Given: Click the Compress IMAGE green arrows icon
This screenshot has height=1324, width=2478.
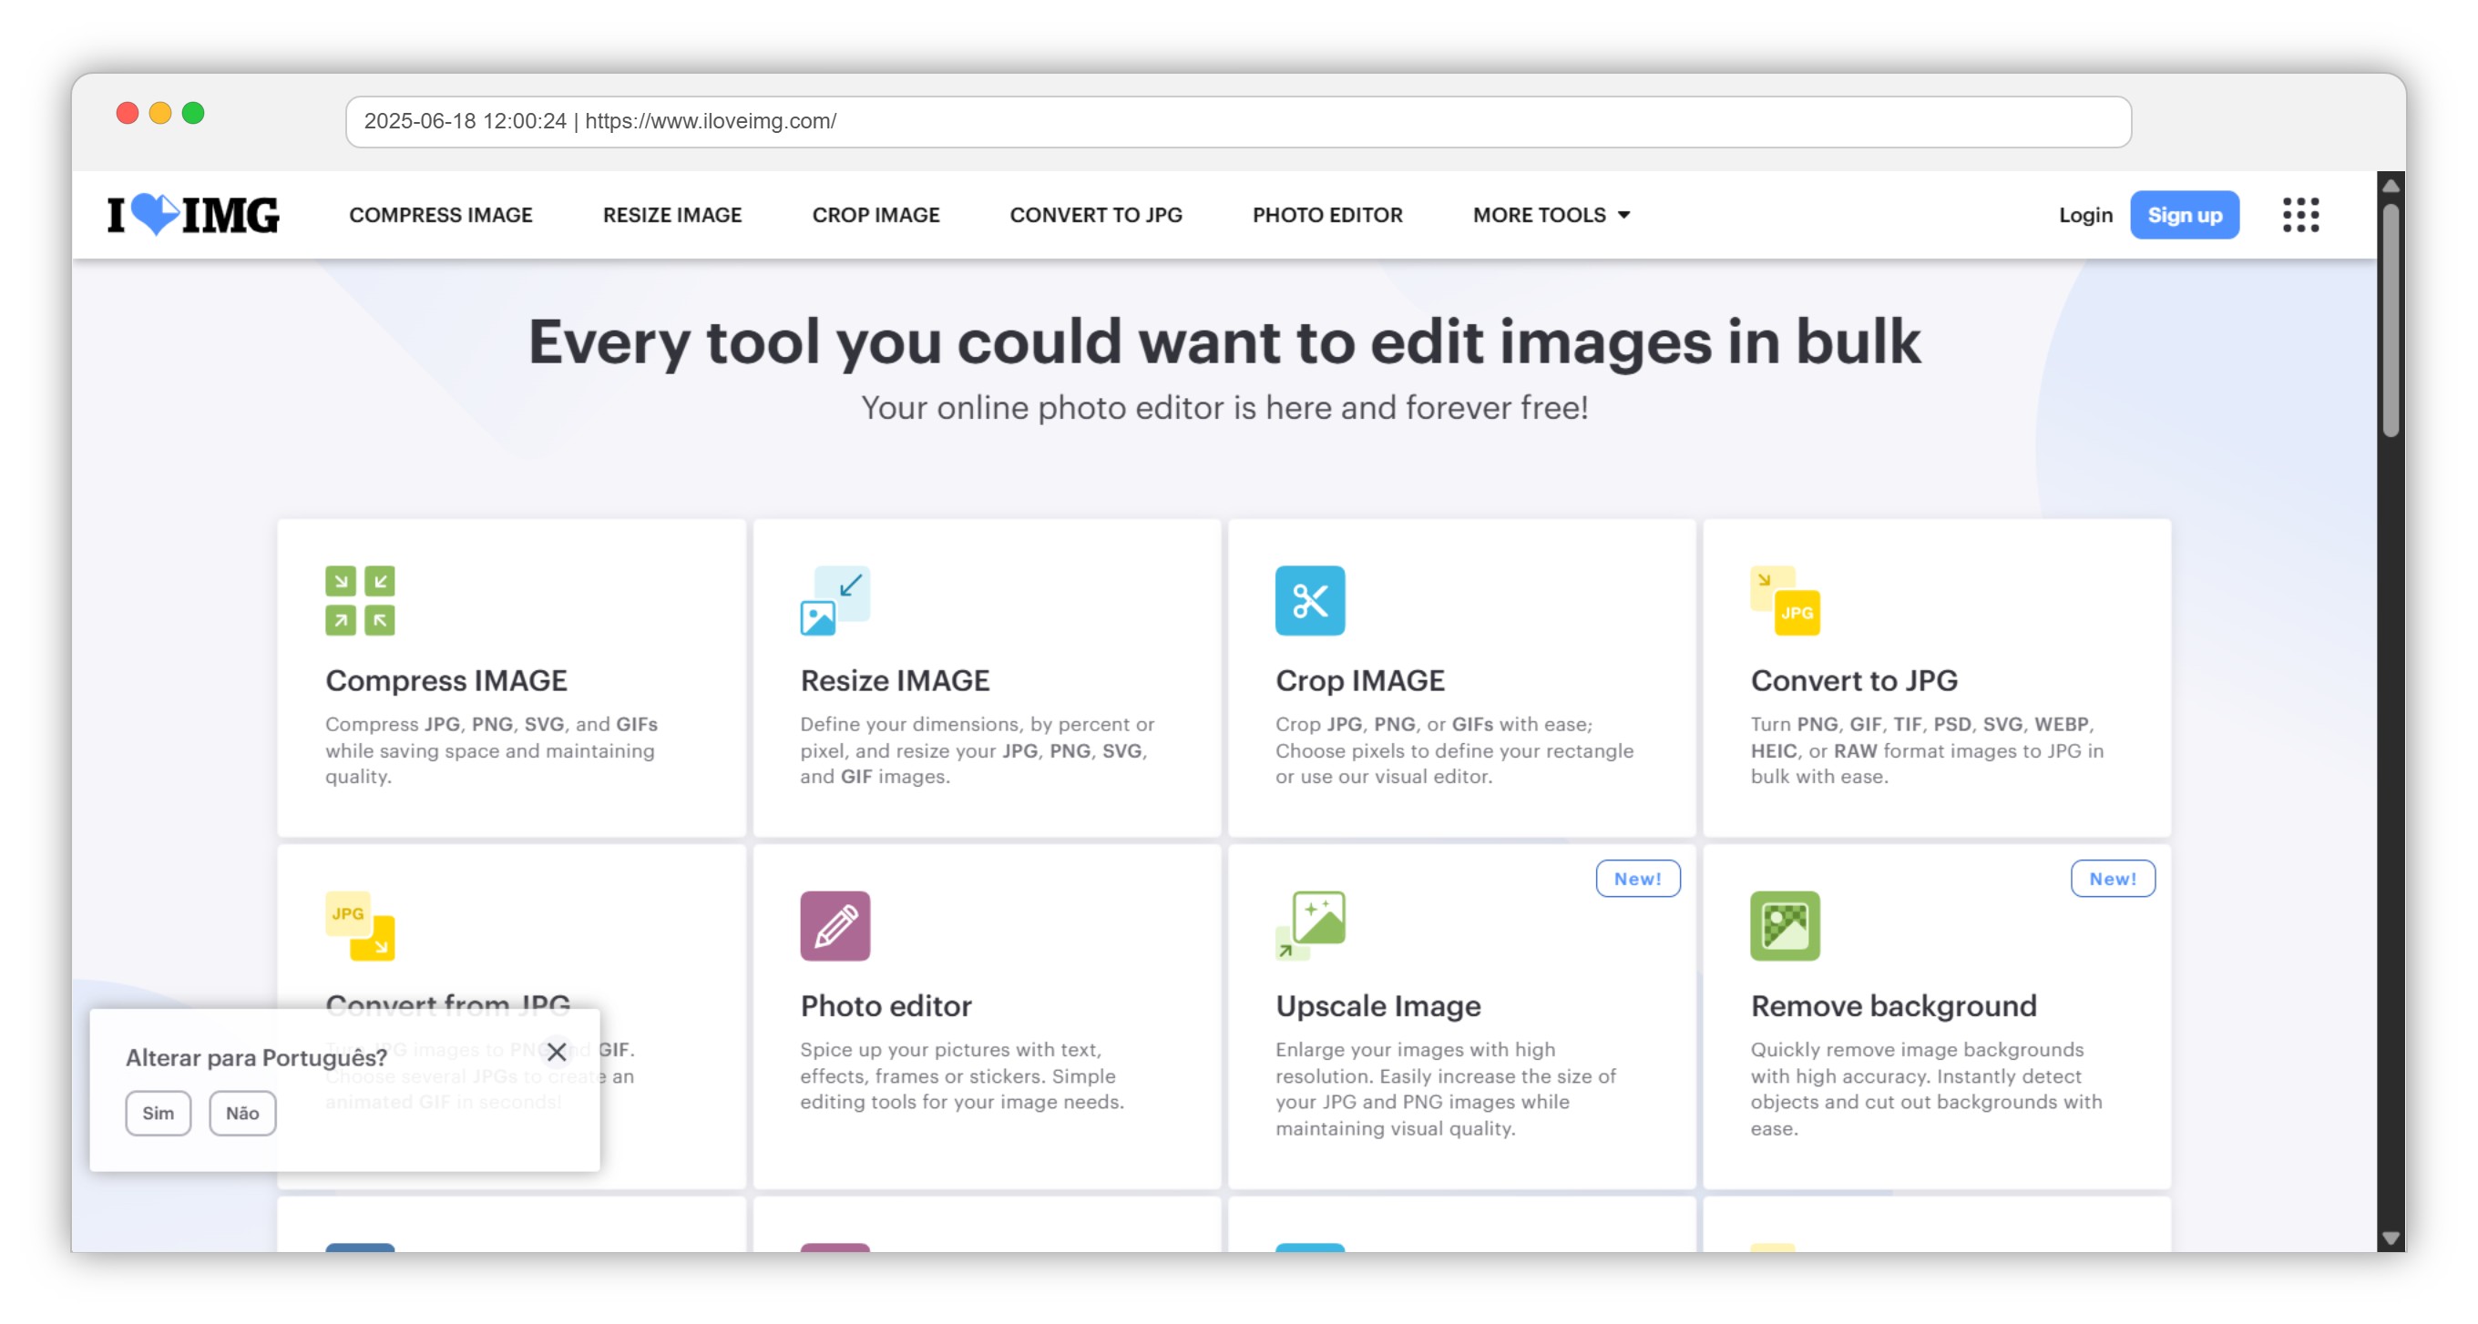Looking at the screenshot, I should 360,600.
